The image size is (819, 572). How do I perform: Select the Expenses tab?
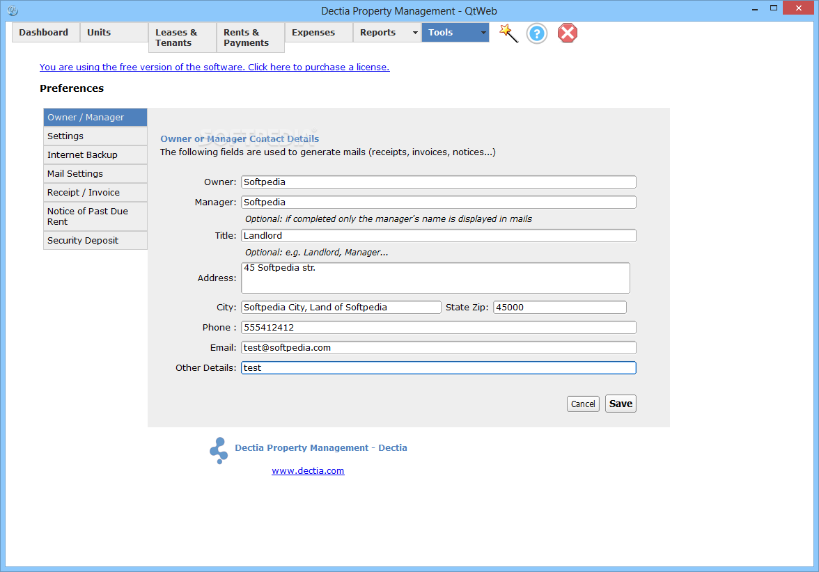(x=319, y=32)
